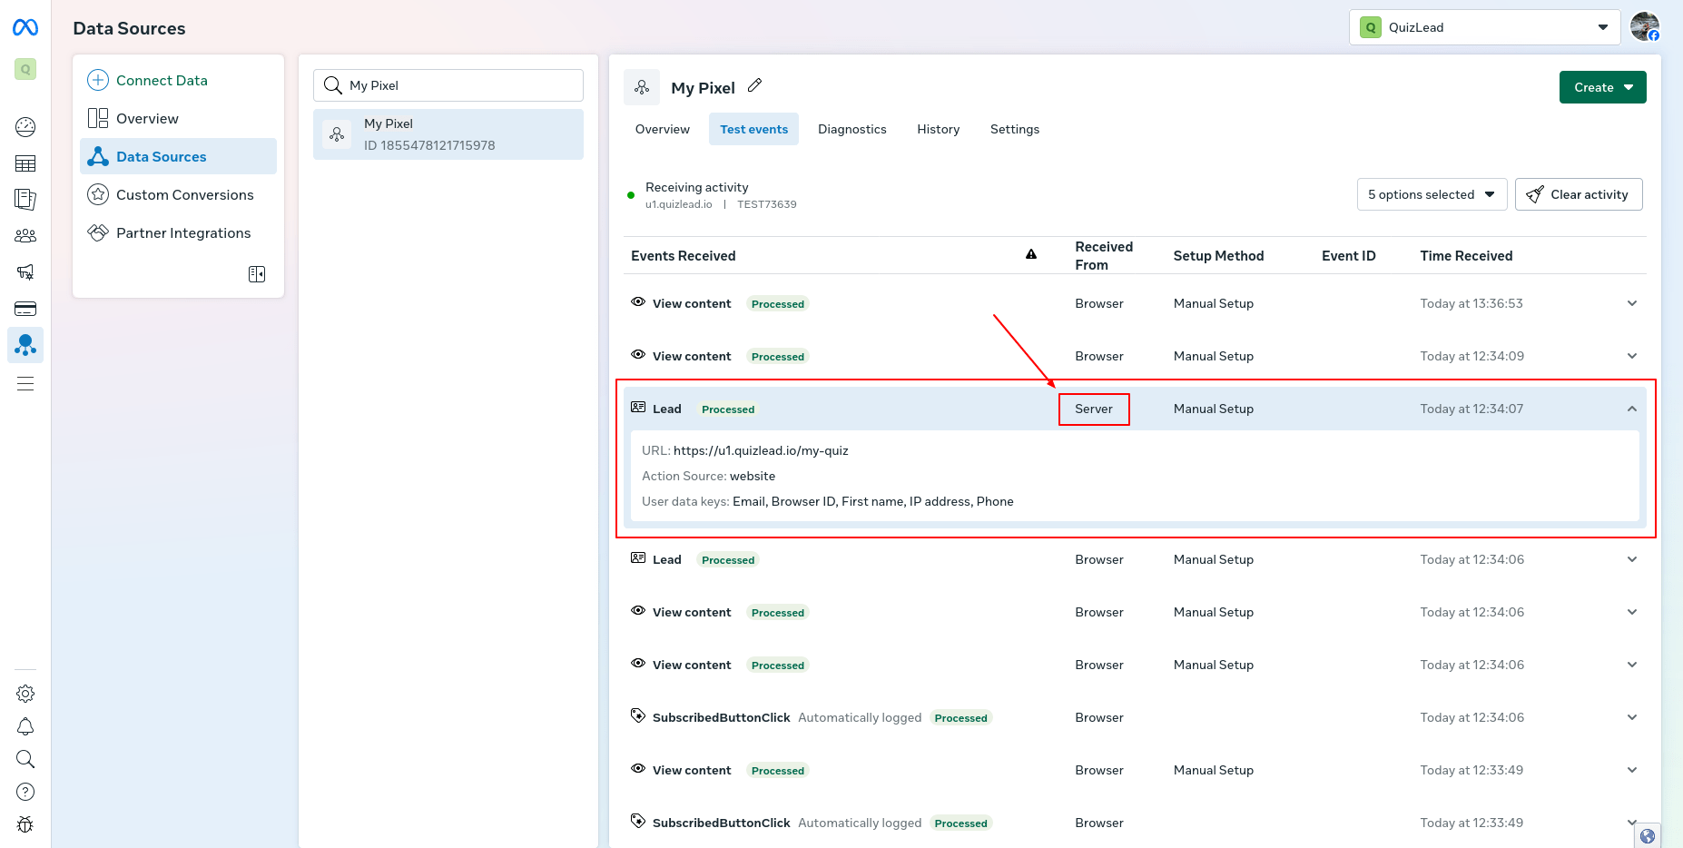This screenshot has height=848, width=1683.
Task: Select My Pixel ID 1855478121715978 entry
Action: click(x=448, y=134)
